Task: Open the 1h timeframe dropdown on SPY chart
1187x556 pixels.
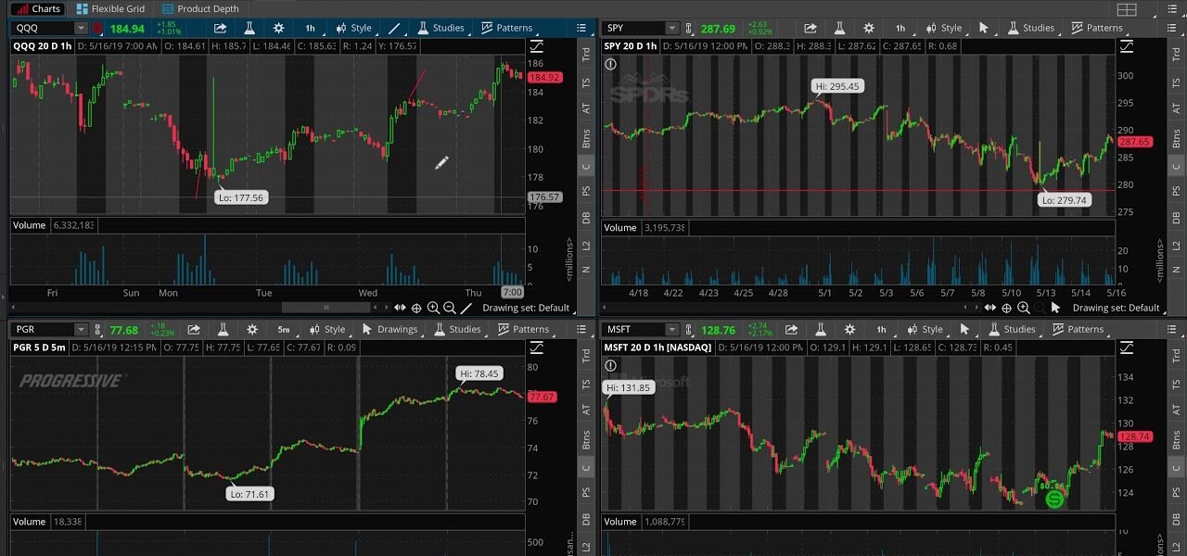Action: [x=900, y=28]
